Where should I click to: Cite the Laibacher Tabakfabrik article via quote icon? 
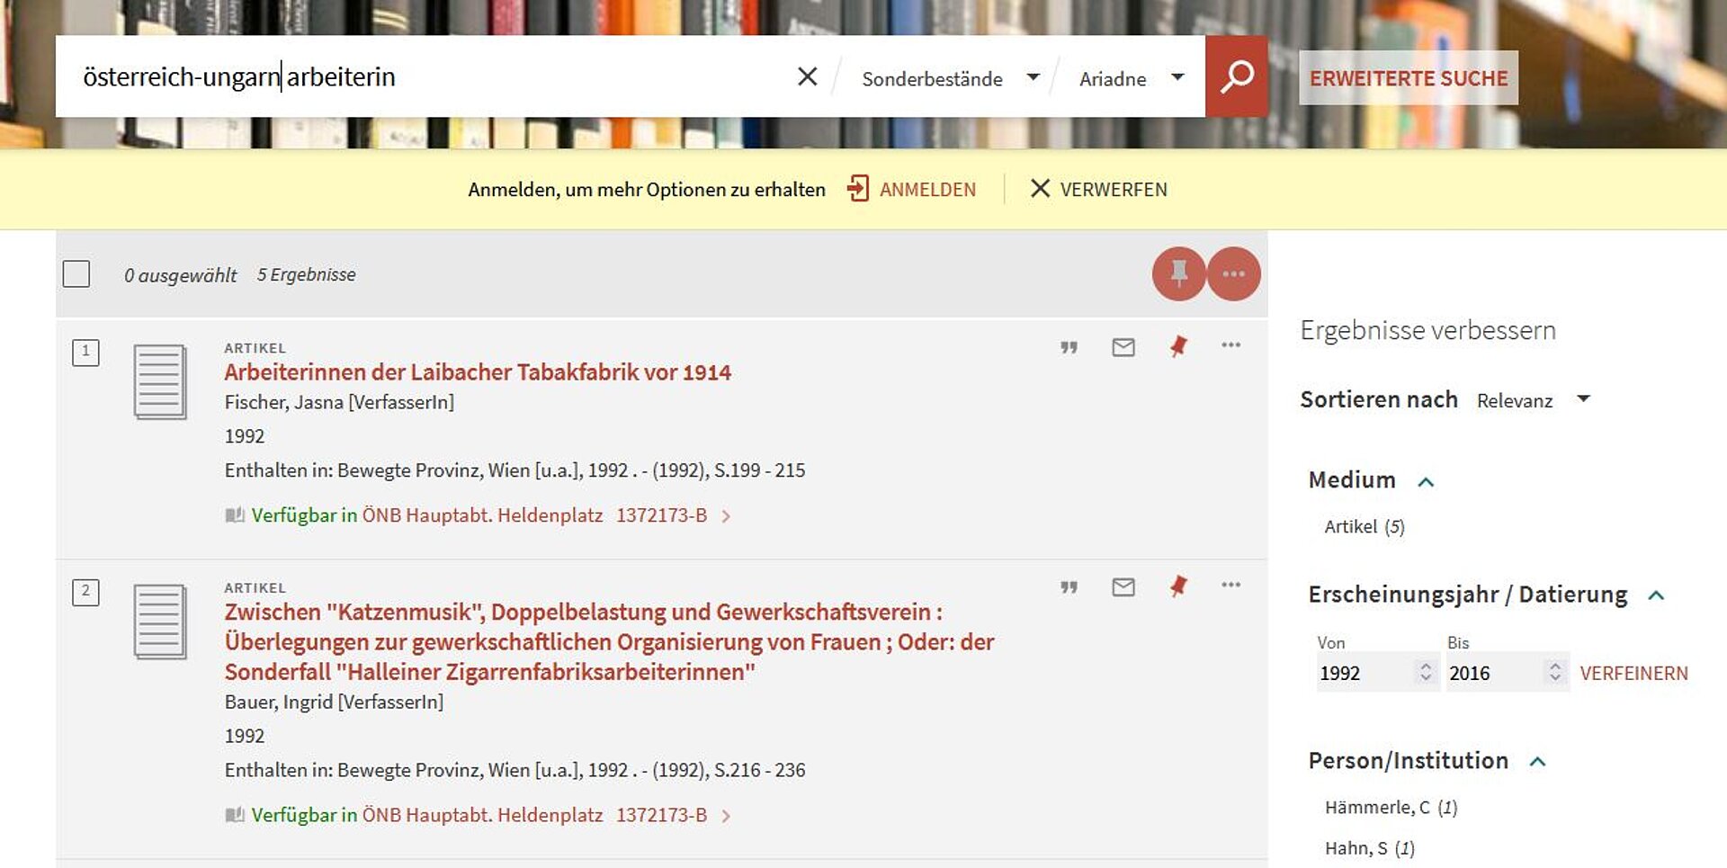(1069, 347)
